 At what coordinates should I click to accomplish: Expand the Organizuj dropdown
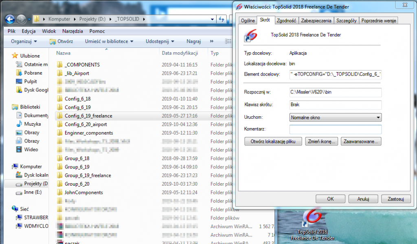coord(24,41)
